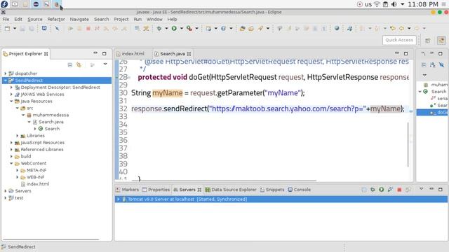Click the Back navigation arrow in toolbar
The width and height of the screenshot is (449, 252).
402,28
